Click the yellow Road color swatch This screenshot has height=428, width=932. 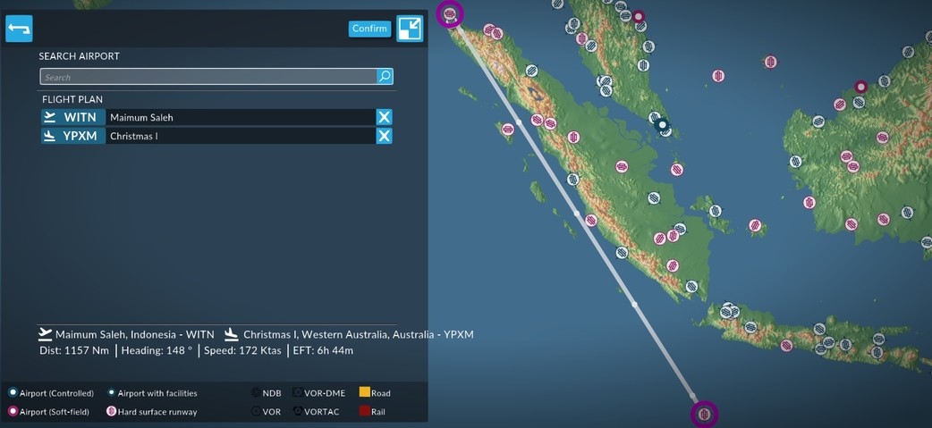pos(364,392)
